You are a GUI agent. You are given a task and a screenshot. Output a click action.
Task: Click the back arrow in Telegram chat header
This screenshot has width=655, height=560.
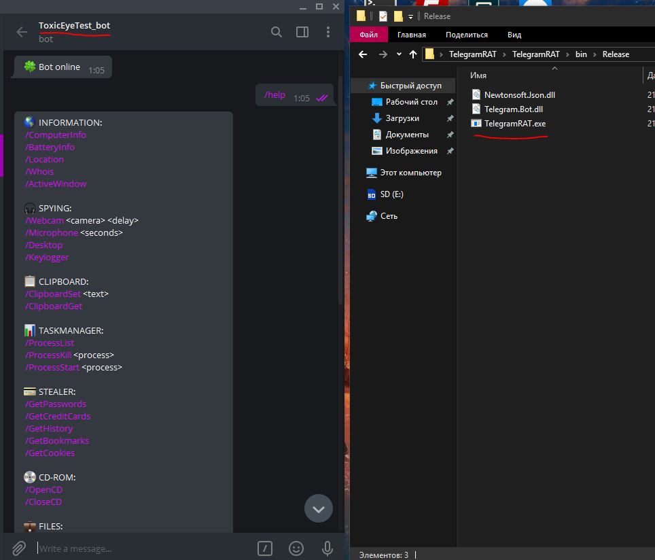pyautogui.click(x=22, y=32)
